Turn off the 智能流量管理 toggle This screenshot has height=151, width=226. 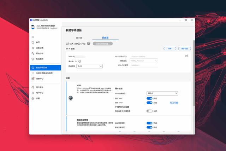[149, 127]
